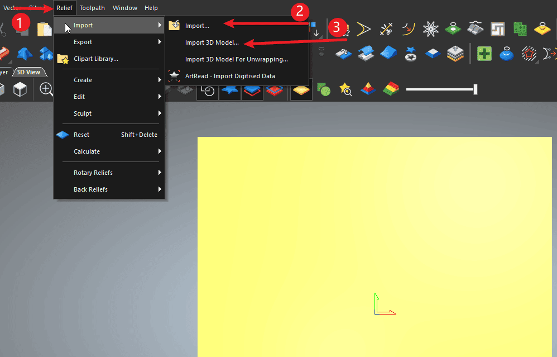Click Import 3D Model... in submenu
557x357 pixels.
pyautogui.click(x=212, y=42)
